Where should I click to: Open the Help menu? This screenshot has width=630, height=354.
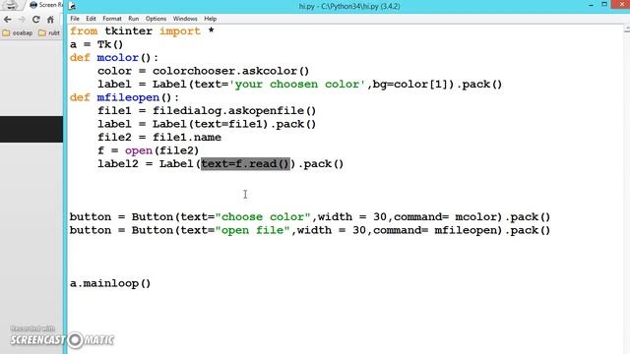pos(210,19)
